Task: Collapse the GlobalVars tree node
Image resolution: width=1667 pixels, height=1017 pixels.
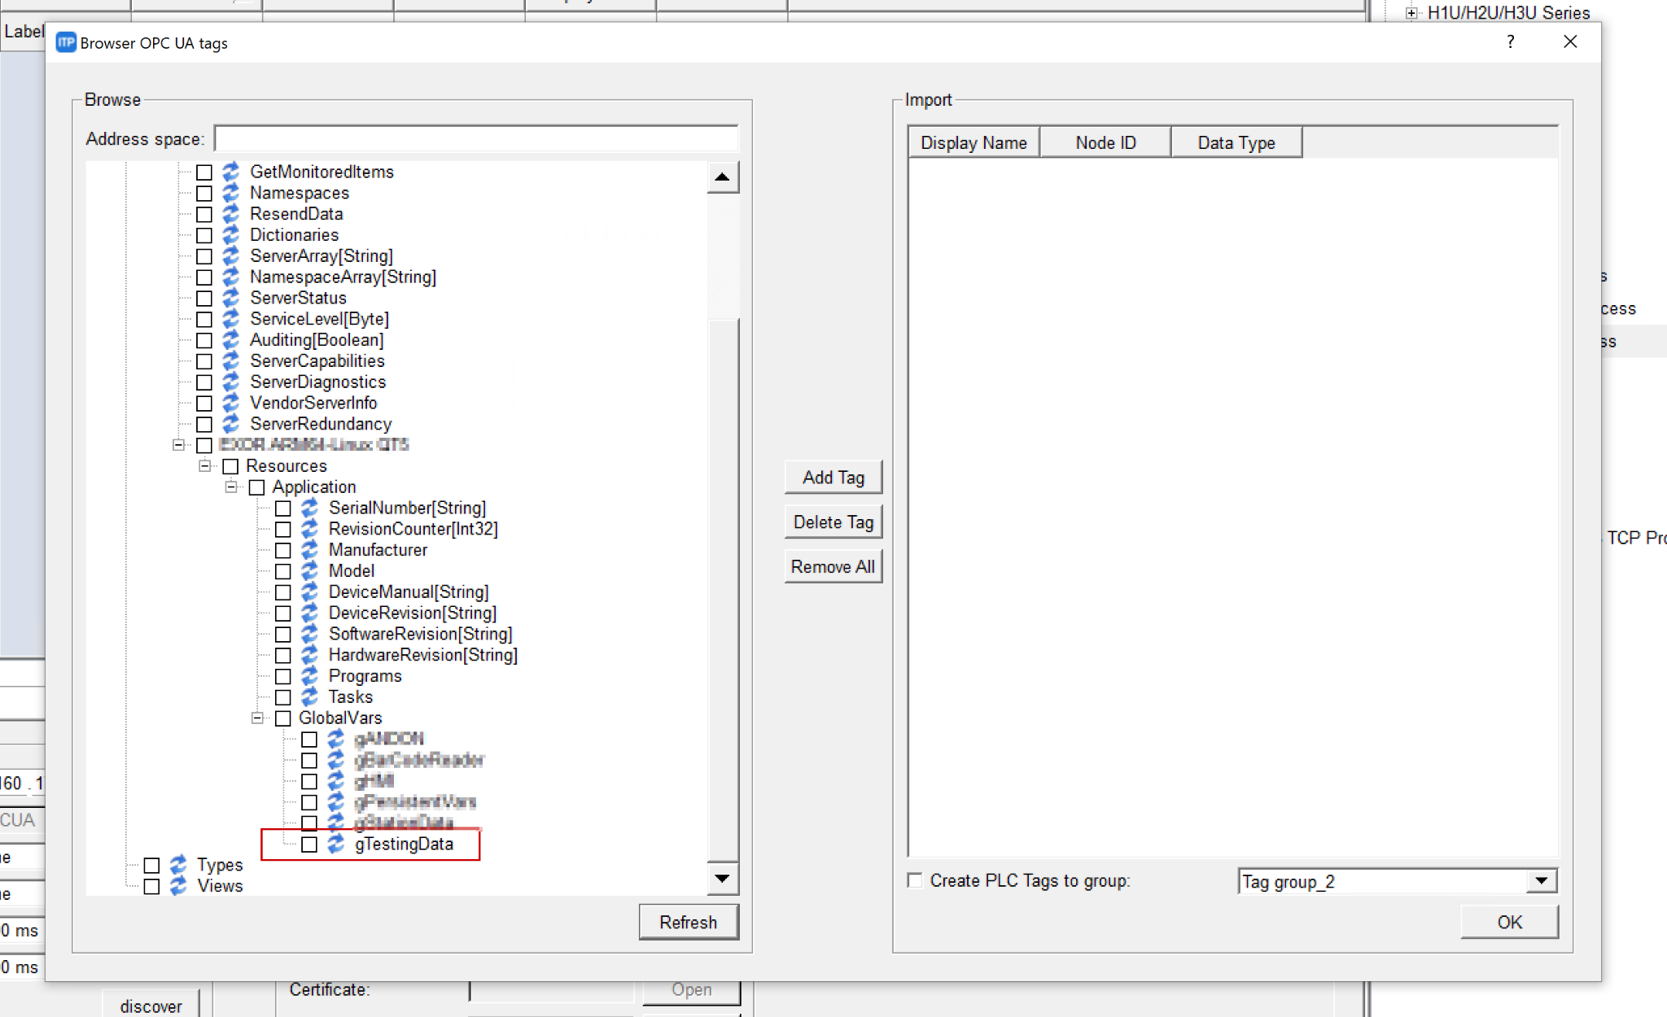Action: [258, 718]
